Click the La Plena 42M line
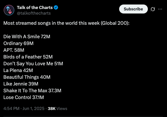This screenshot has height=117, width=167. (18, 70)
